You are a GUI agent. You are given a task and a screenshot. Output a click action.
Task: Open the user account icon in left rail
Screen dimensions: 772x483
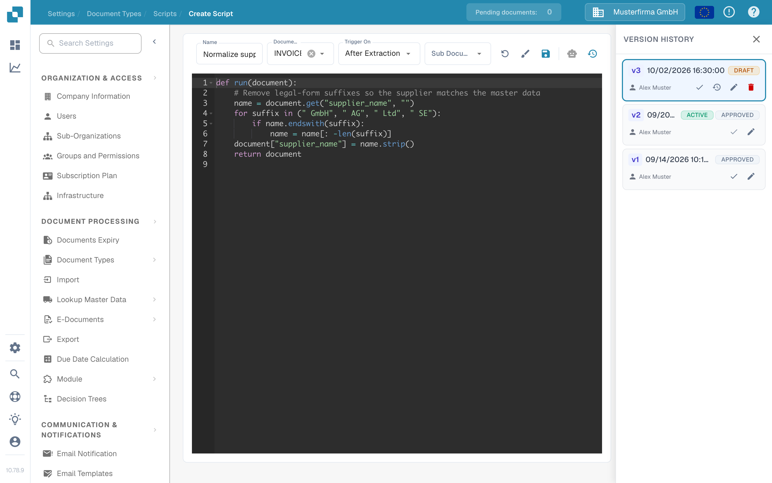coord(15,442)
